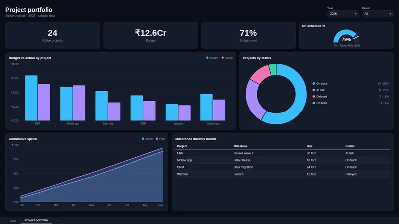
Task: Click the Warehouse budget bar
Action: click(206, 107)
